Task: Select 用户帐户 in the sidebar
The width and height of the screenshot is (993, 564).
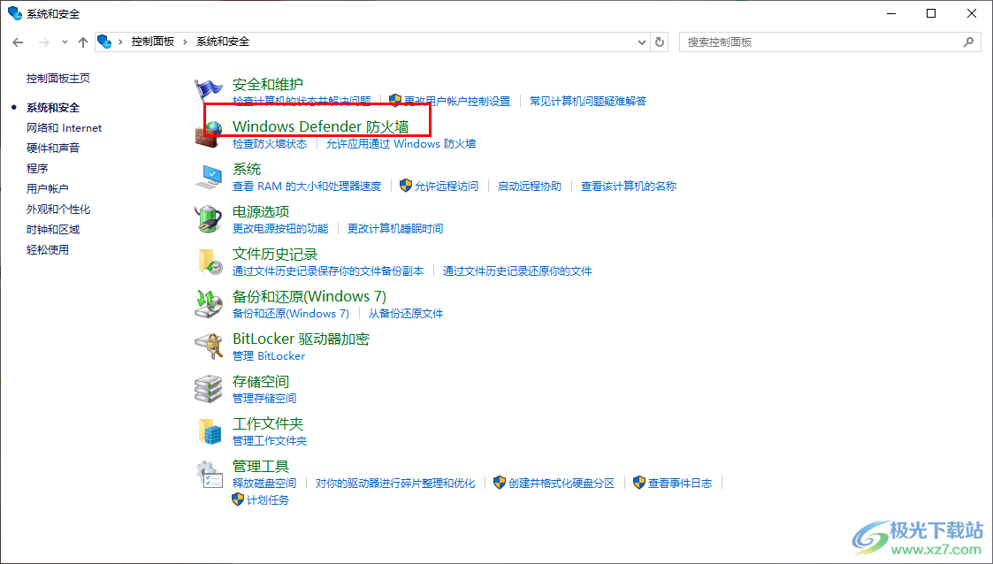Action: pos(48,188)
